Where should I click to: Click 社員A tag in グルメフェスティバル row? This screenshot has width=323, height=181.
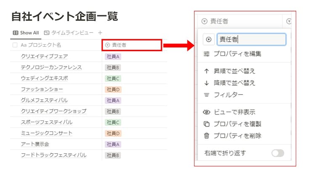[x=113, y=101]
